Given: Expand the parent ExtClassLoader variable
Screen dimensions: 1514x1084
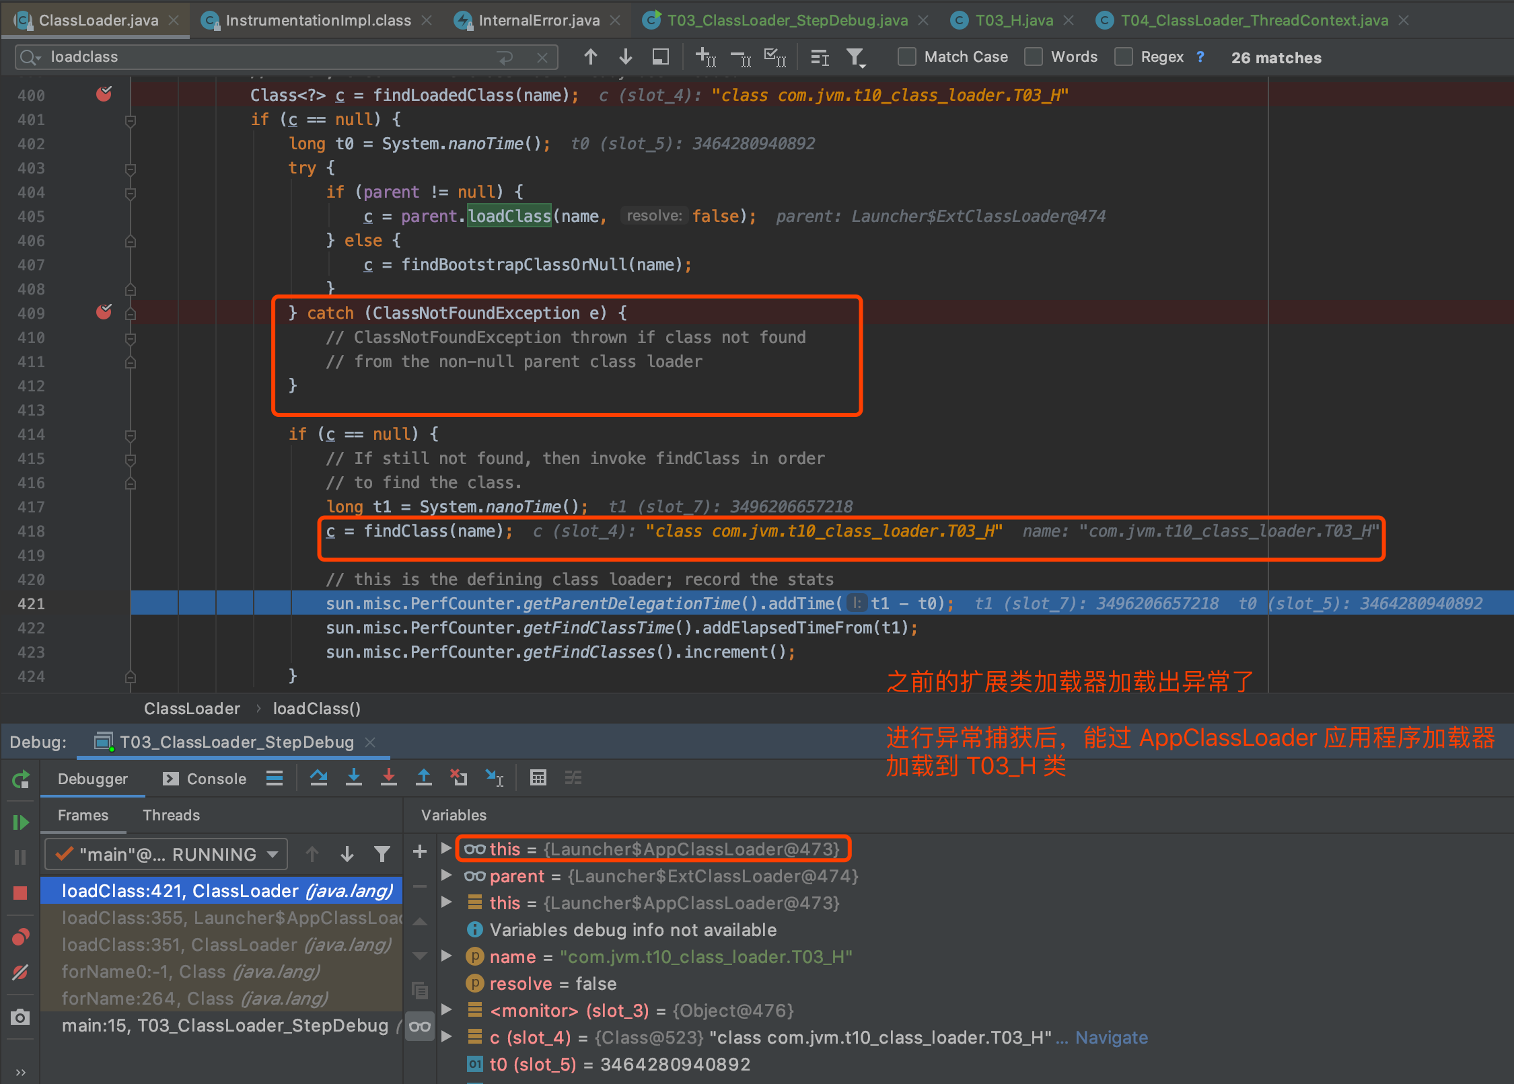Looking at the screenshot, I should tap(446, 876).
